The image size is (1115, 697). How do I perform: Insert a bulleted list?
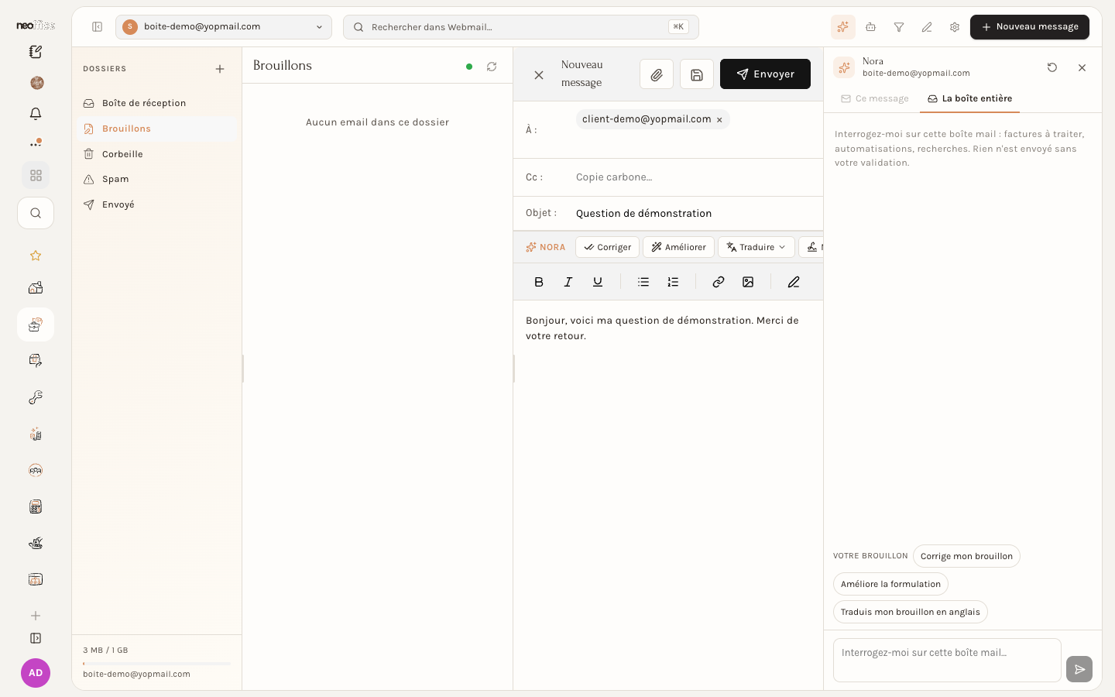coord(643,282)
